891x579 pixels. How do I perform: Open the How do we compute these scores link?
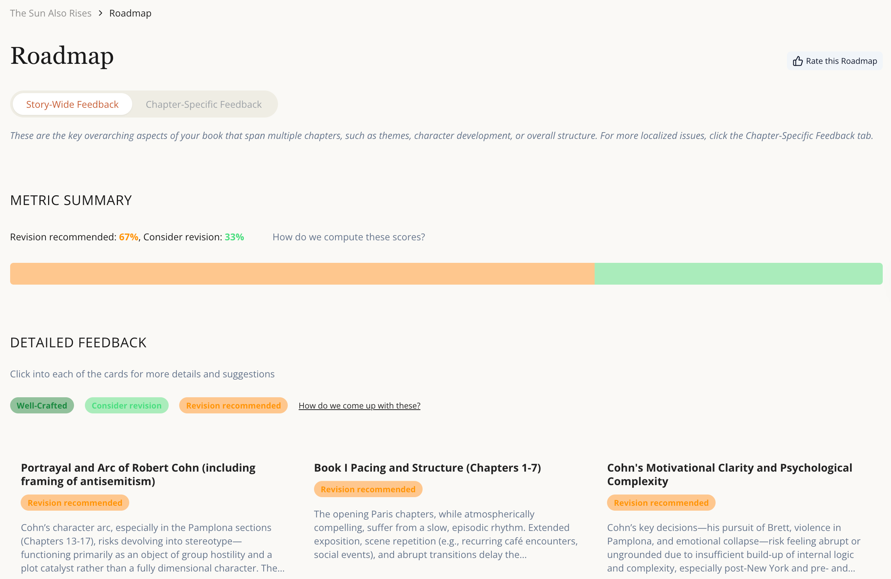349,237
